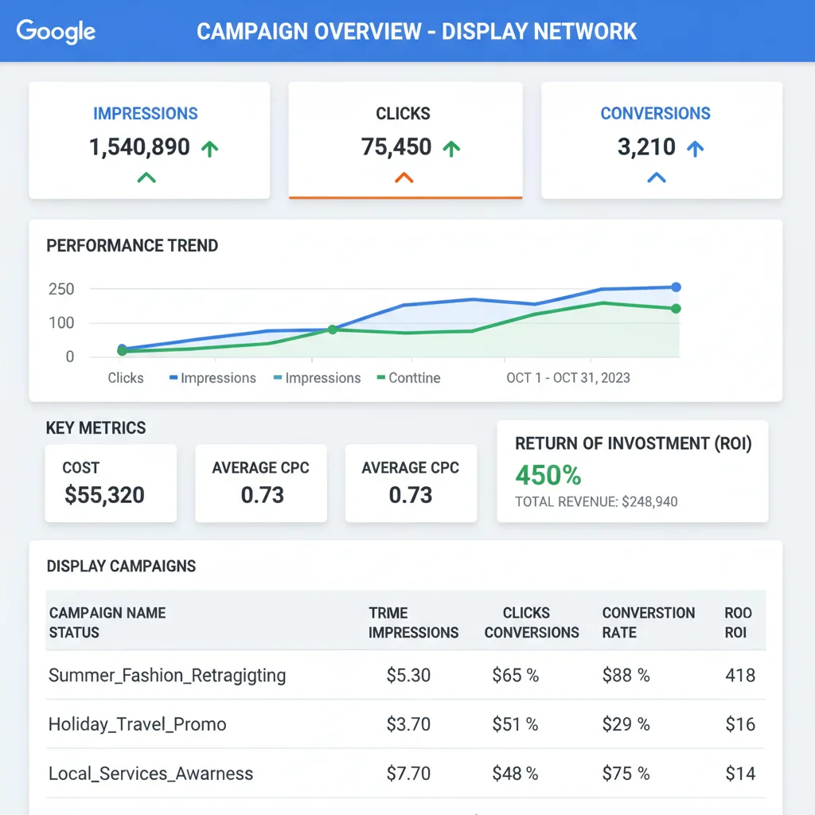Open Holiday_Travel_Promo campaign
This screenshot has width=815, height=815.
click(137, 724)
